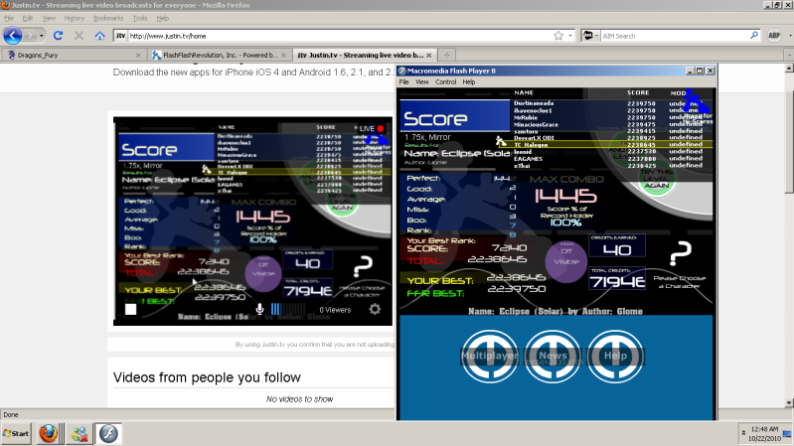Open the Flash Player Control menu

446,81
